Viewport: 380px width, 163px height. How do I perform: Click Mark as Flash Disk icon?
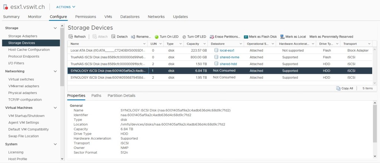[x=246, y=37]
